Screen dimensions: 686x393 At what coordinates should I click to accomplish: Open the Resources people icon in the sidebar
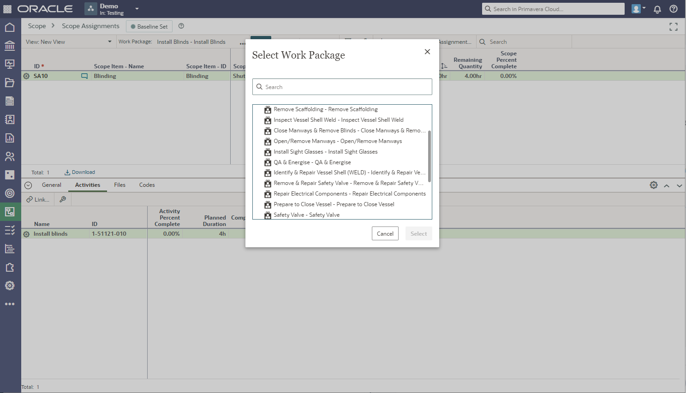coord(10,156)
